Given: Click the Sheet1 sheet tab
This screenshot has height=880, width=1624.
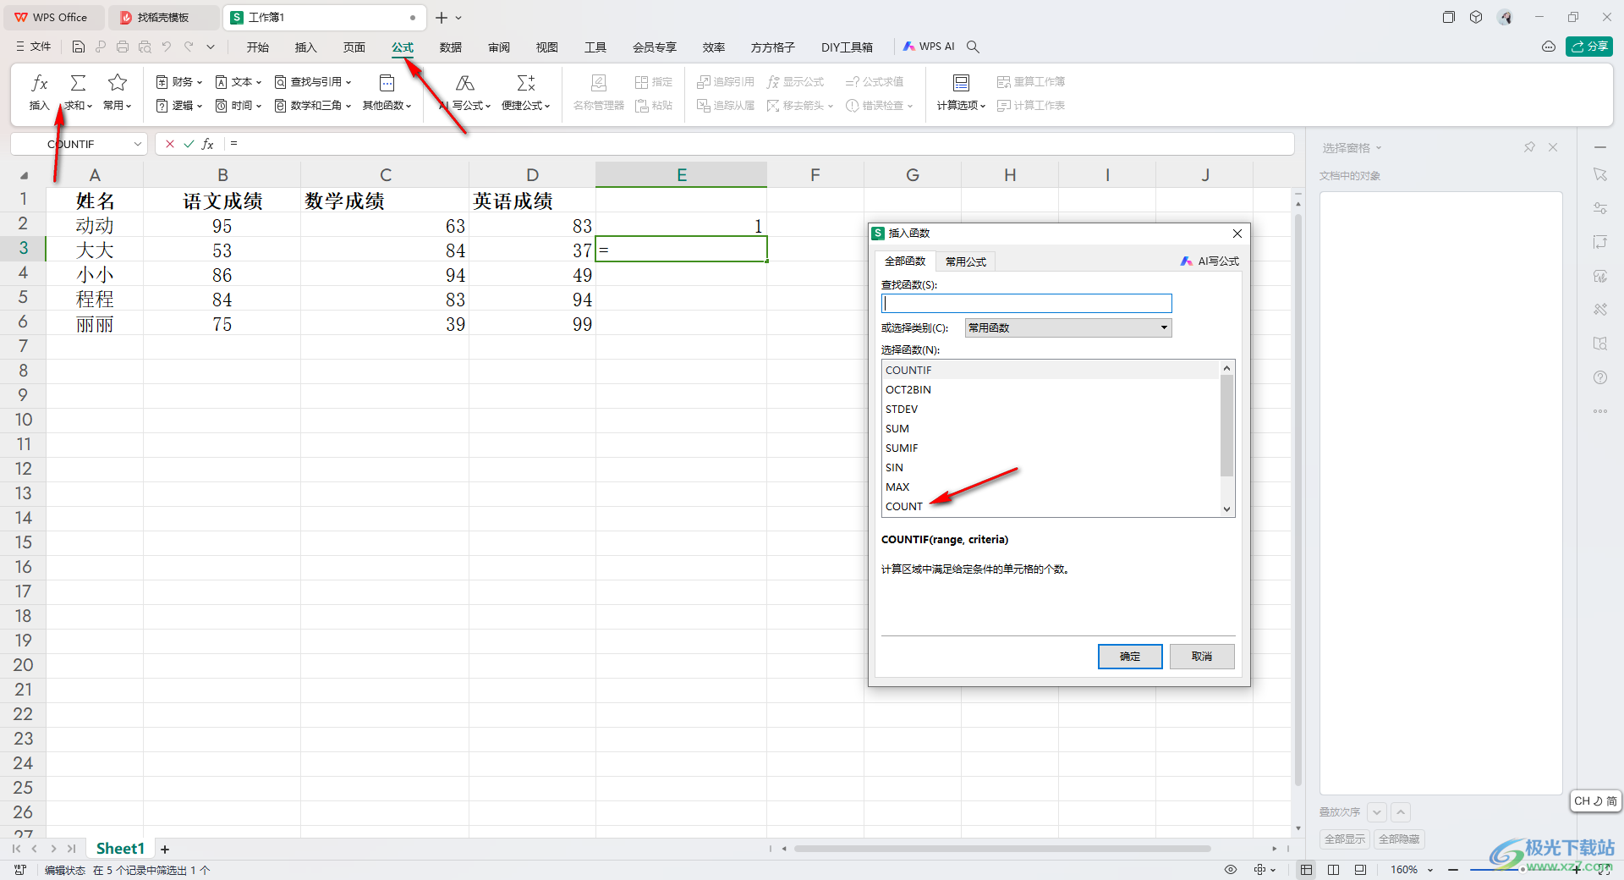Looking at the screenshot, I should pyautogui.click(x=120, y=849).
